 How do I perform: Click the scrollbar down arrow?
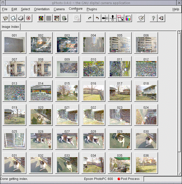[x=179, y=174]
